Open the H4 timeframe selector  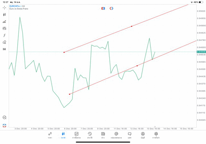tap(5, 49)
